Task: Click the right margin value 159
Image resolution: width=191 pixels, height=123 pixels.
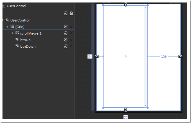Action: tap(164, 56)
